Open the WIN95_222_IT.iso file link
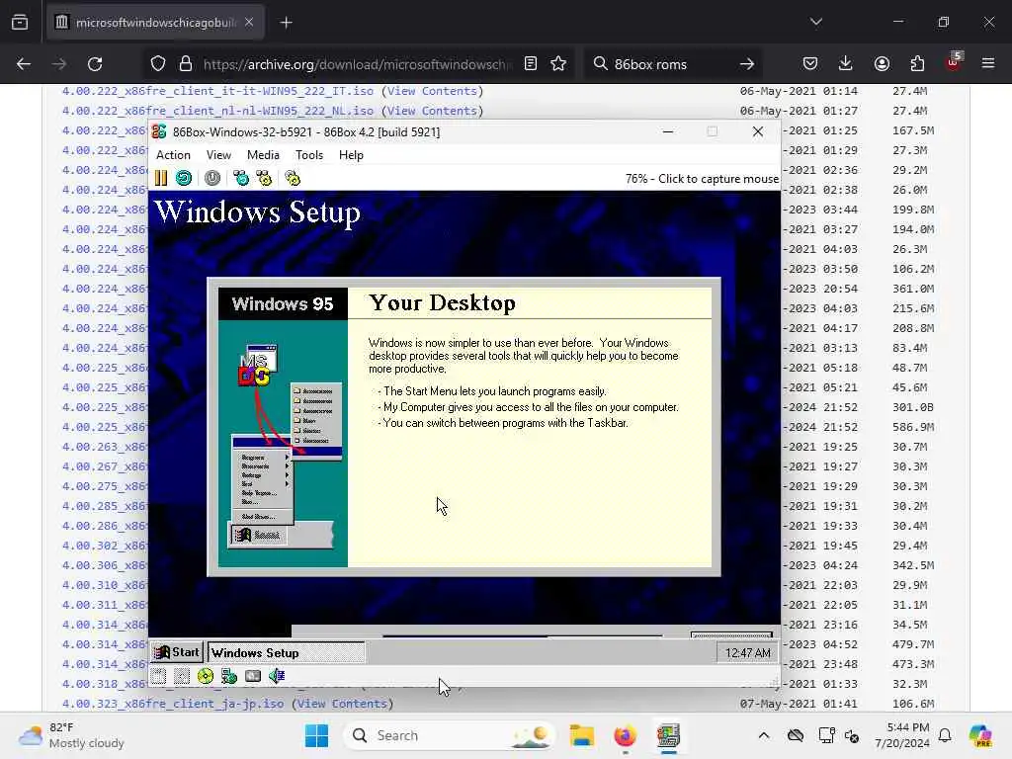The height and width of the screenshot is (759, 1012). tap(217, 91)
